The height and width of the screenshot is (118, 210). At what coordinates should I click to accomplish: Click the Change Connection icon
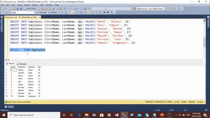[x=7, y=12]
